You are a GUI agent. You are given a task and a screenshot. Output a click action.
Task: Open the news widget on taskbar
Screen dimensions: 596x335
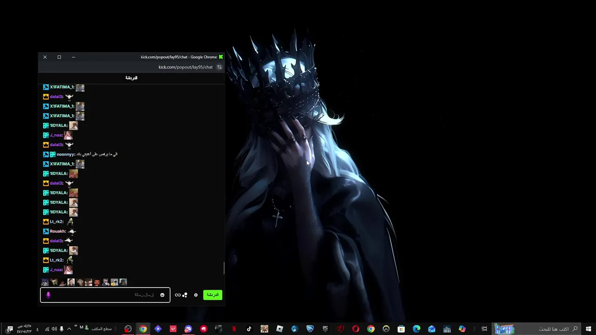point(504,329)
